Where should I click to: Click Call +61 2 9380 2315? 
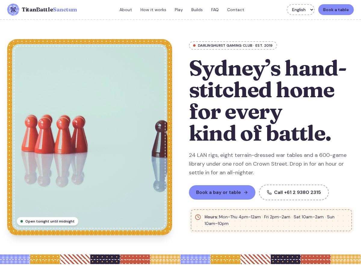click(x=294, y=192)
